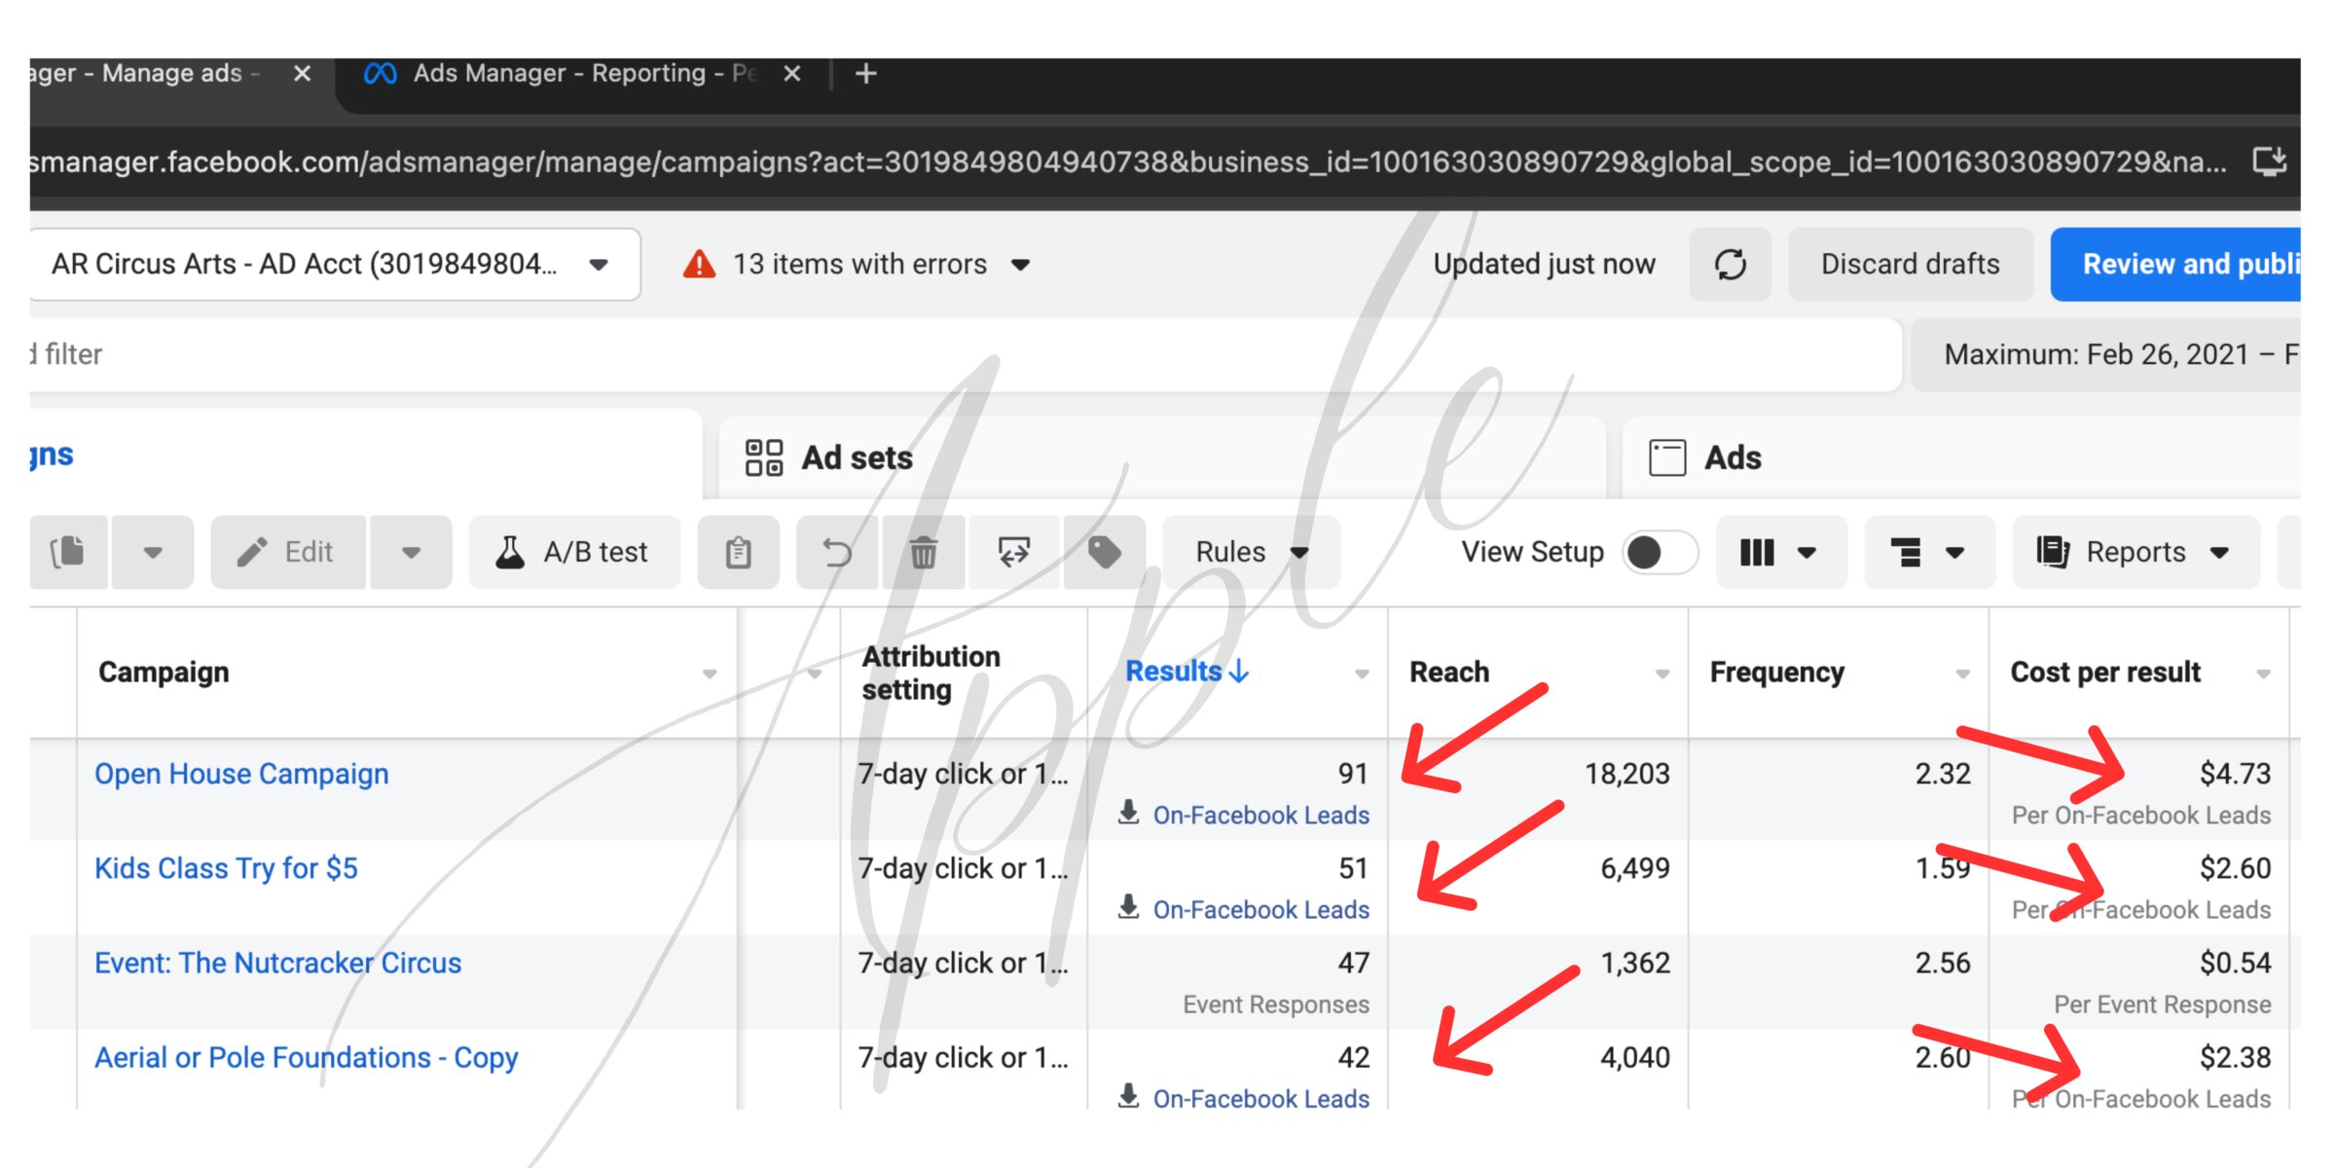Start an A/B test
Image resolution: width=2336 pixels, height=1168 pixels.
pyautogui.click(x=574, y=552)
